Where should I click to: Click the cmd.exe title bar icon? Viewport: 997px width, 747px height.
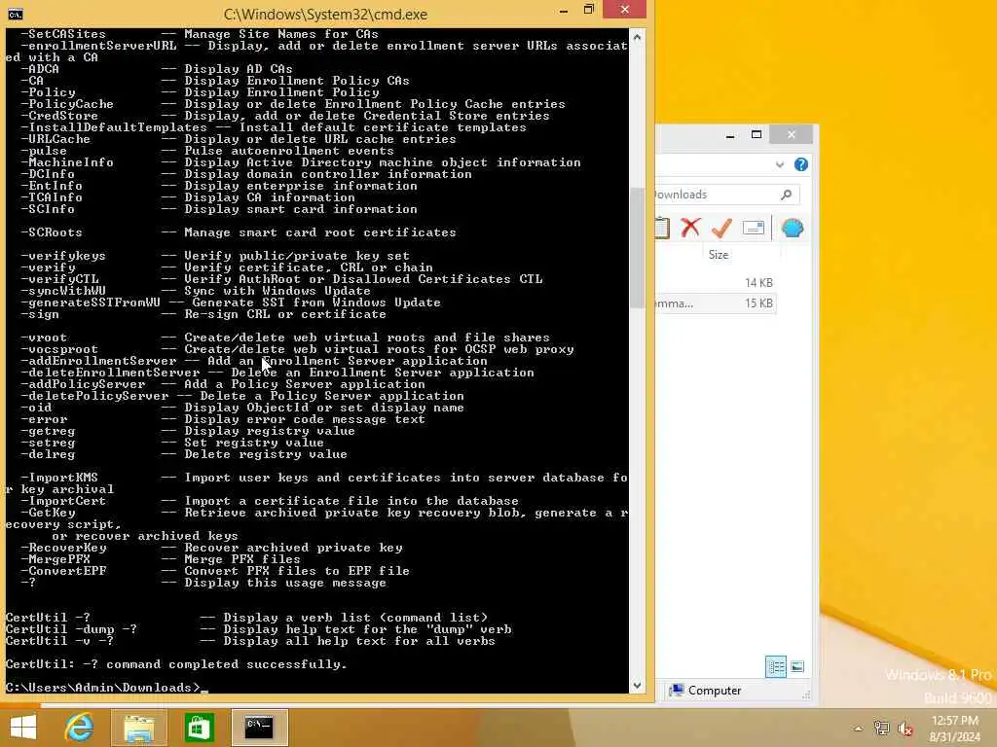pos(16,14)
